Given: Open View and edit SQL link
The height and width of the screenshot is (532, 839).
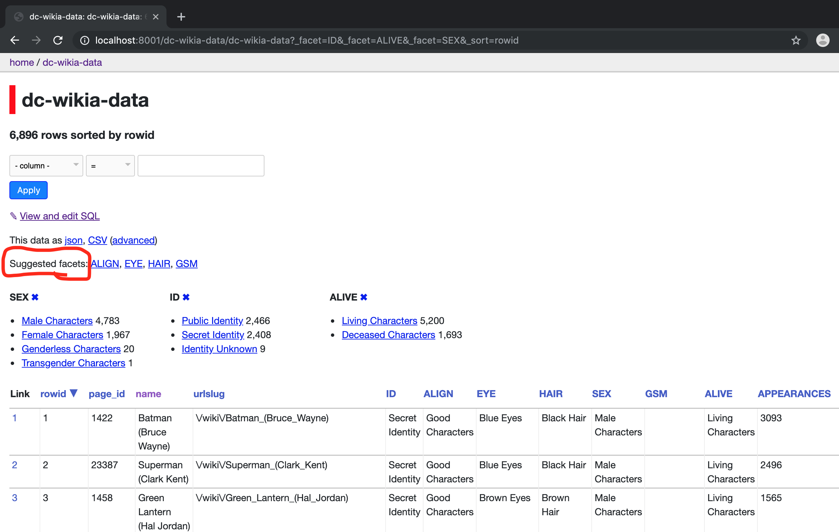Looking at the screenshot, I should coord(60,216).
